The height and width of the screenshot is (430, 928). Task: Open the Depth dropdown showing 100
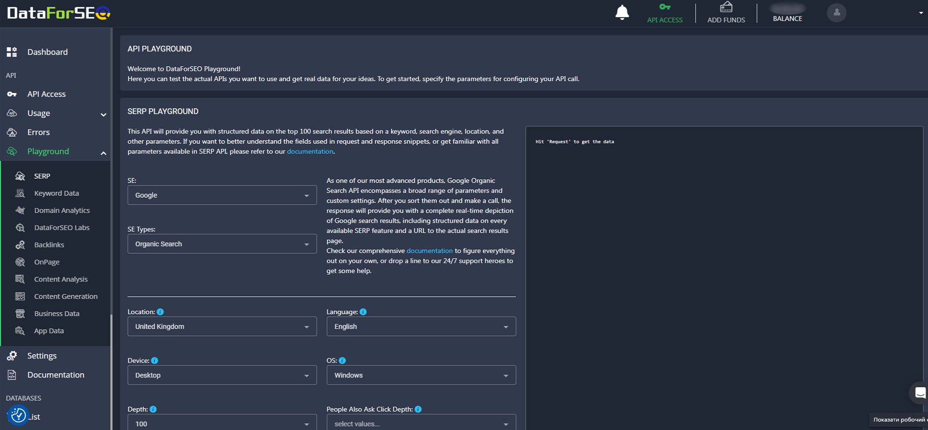click(222, 423)
